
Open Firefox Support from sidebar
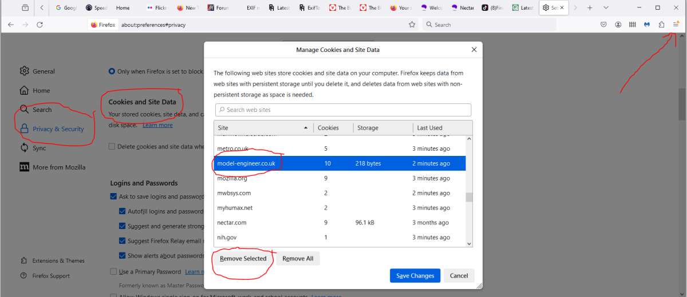click(x=45, y=276)
